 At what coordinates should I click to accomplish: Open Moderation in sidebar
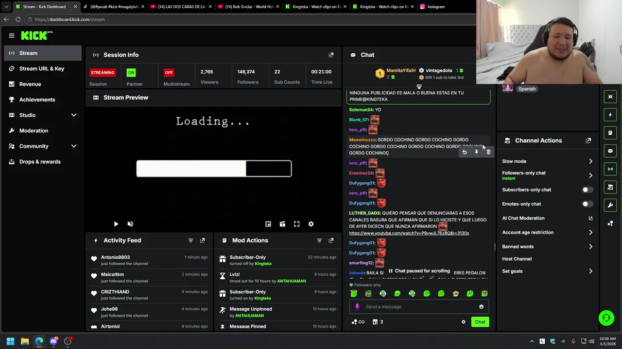pyautogui.click(x=43, y=130)
